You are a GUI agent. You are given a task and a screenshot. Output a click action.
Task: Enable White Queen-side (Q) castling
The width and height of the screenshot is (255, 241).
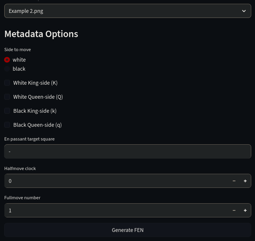pyautogui.click(x=7, y=97)
